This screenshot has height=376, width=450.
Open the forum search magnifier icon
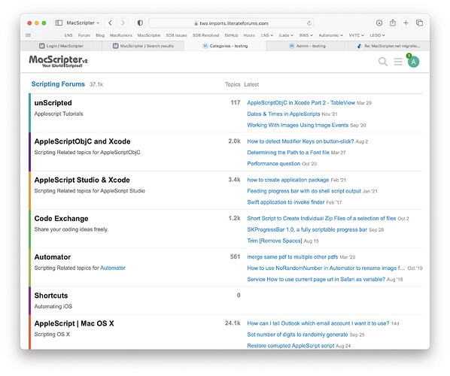click(x=382, y=62)
